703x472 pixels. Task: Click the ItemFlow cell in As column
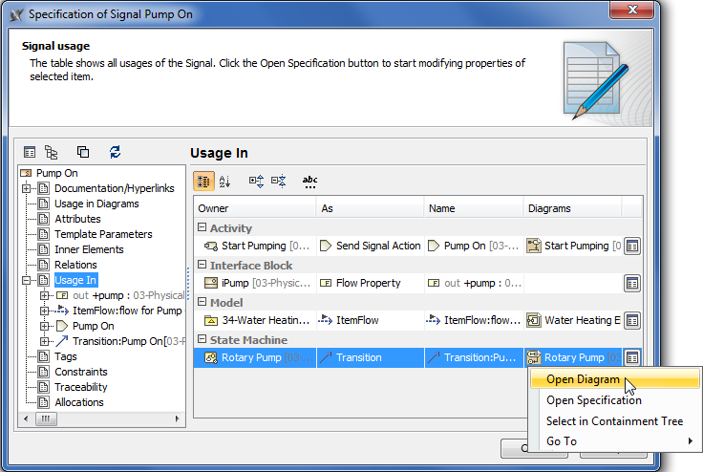coord(371,320)
